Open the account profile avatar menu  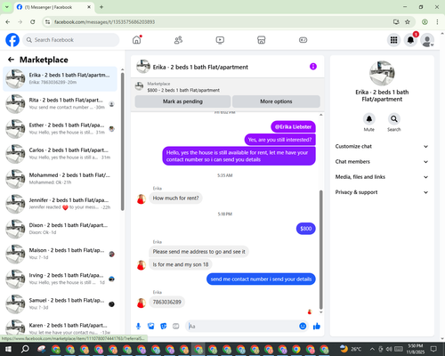pyautogui.click(x=427, y=40)
